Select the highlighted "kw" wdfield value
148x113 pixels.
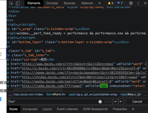[x=104, y=86]
